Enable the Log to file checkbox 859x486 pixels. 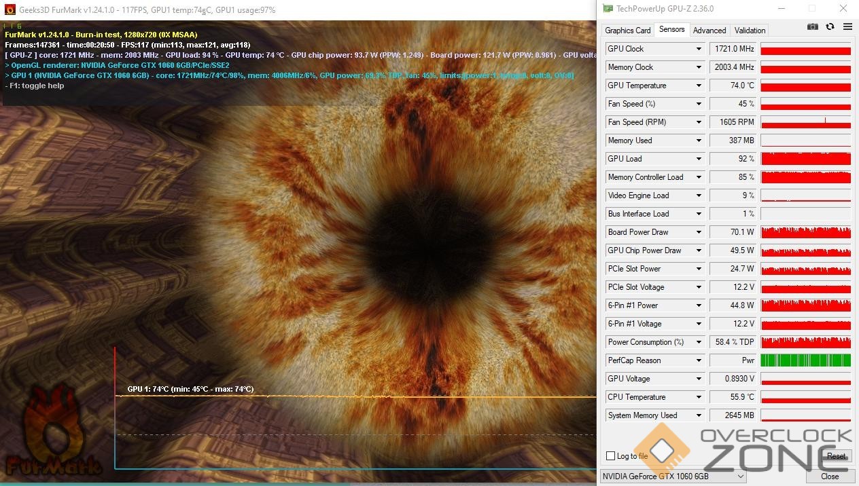[610, 456]
